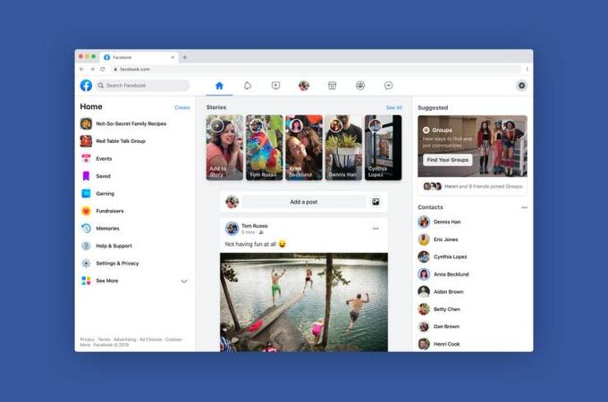Click the photo icon beside Add a post
The image size is (608, 402).
[x=376, y=202]
